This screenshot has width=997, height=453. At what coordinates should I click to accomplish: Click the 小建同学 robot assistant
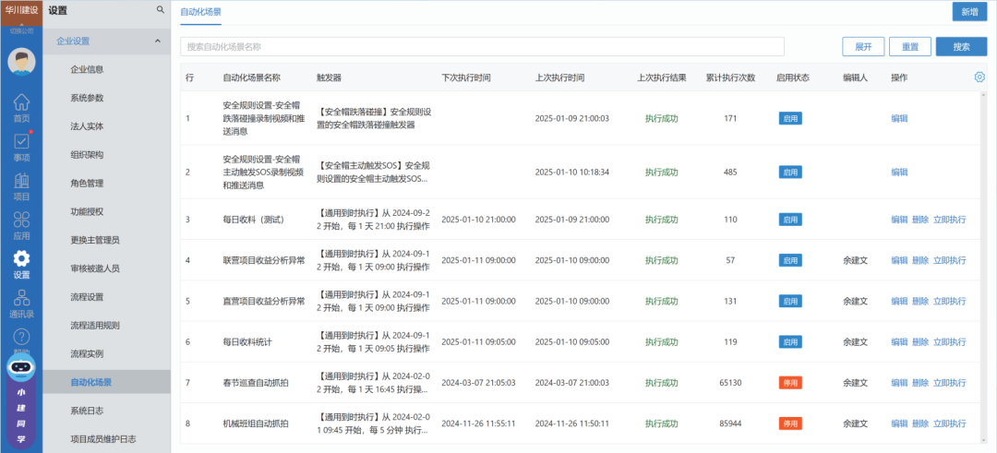(x=20, y=367)
